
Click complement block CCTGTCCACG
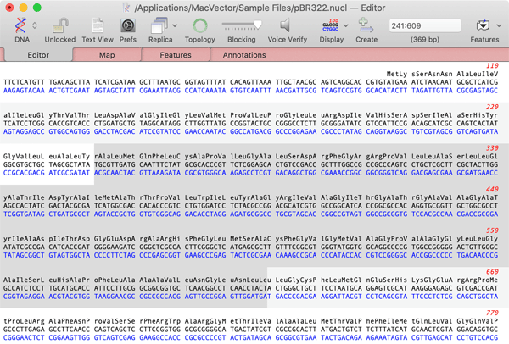click(x=477, y=337)
